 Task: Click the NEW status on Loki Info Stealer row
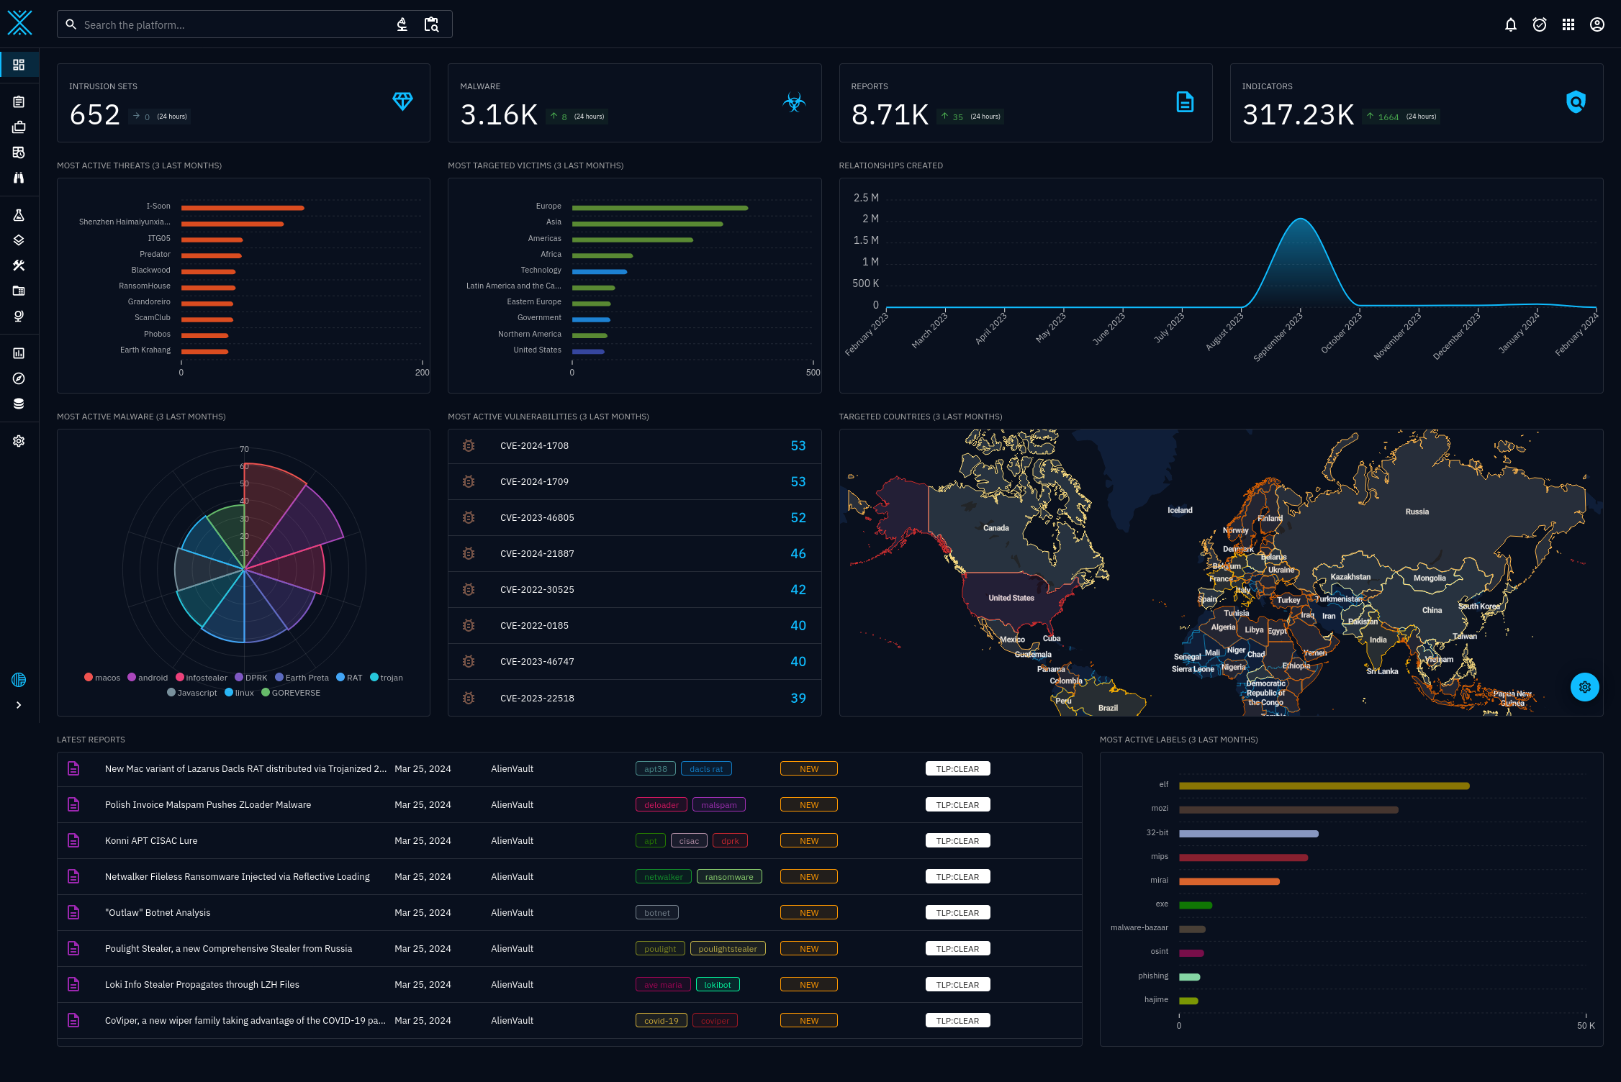click(x=809, y=984)
